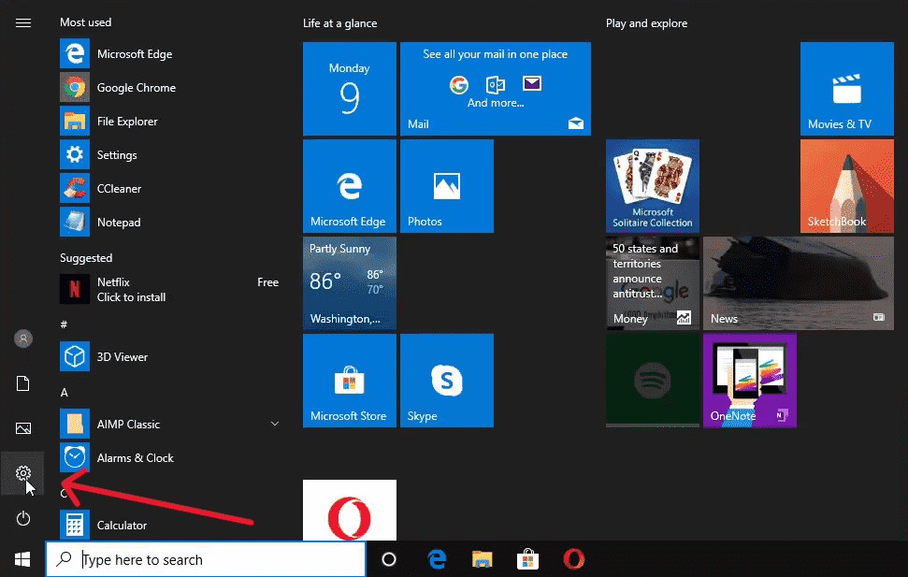Launch the Photos tile

click(x=446, y=185)
